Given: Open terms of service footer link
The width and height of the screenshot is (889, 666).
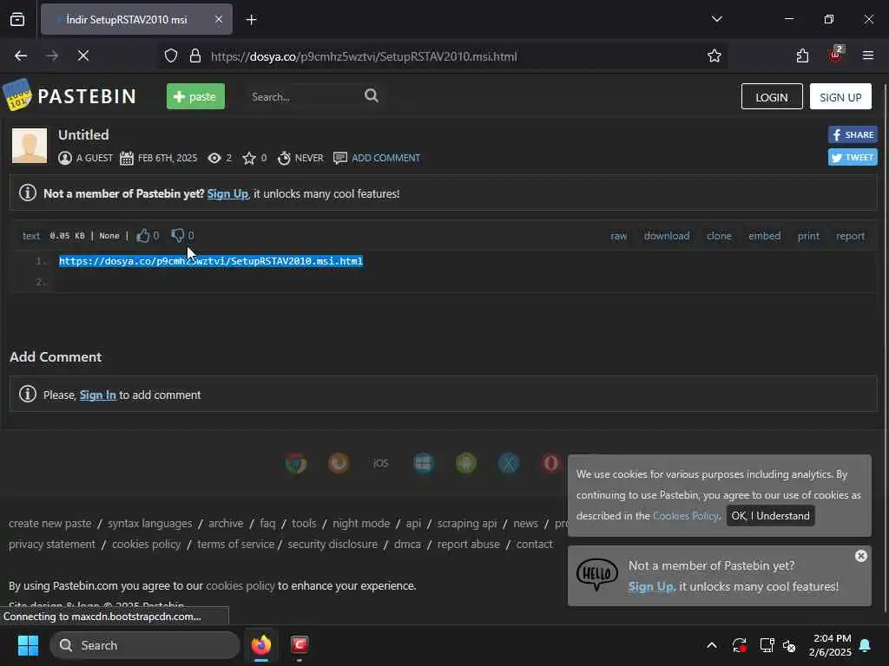Looking at the screenshot, I should [x=236, y=545].
